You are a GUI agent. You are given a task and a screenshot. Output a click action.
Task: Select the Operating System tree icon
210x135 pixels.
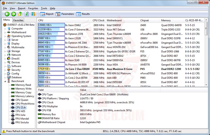(9, 36)
